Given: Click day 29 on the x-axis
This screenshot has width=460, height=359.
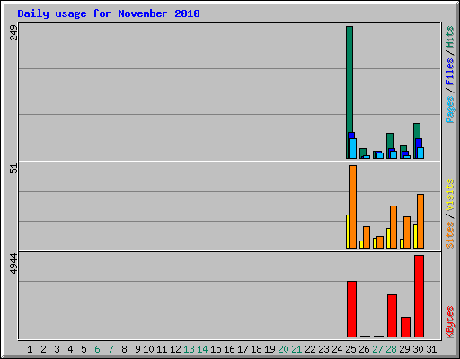Looking at the screenshot, I should coord(404,349).
